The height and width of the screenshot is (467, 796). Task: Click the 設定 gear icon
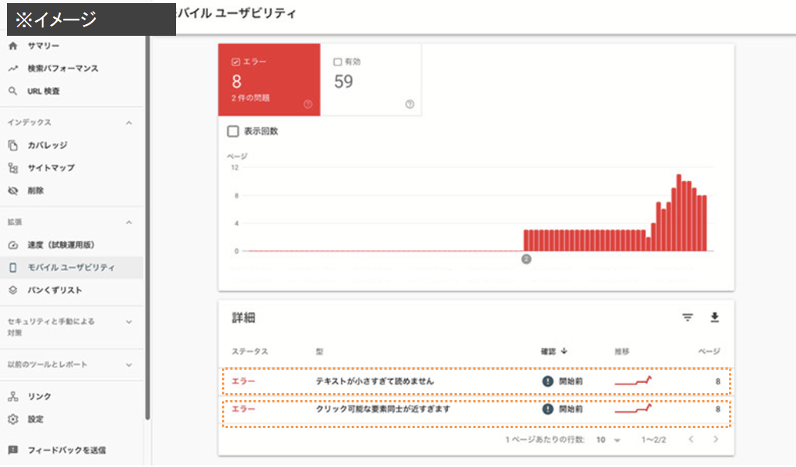click(x=13, y=420)
